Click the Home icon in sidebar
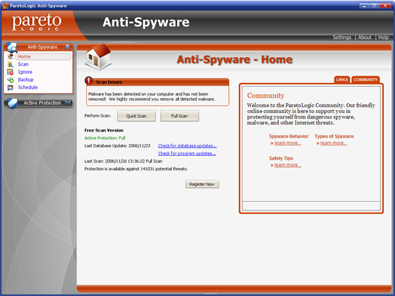 point(11,57)
